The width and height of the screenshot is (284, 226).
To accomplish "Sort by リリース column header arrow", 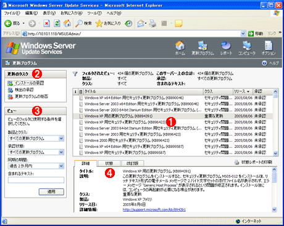I will pos(248,92).
